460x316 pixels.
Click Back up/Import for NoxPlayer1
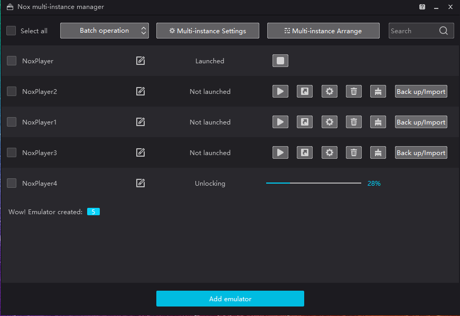pos(421,122)
